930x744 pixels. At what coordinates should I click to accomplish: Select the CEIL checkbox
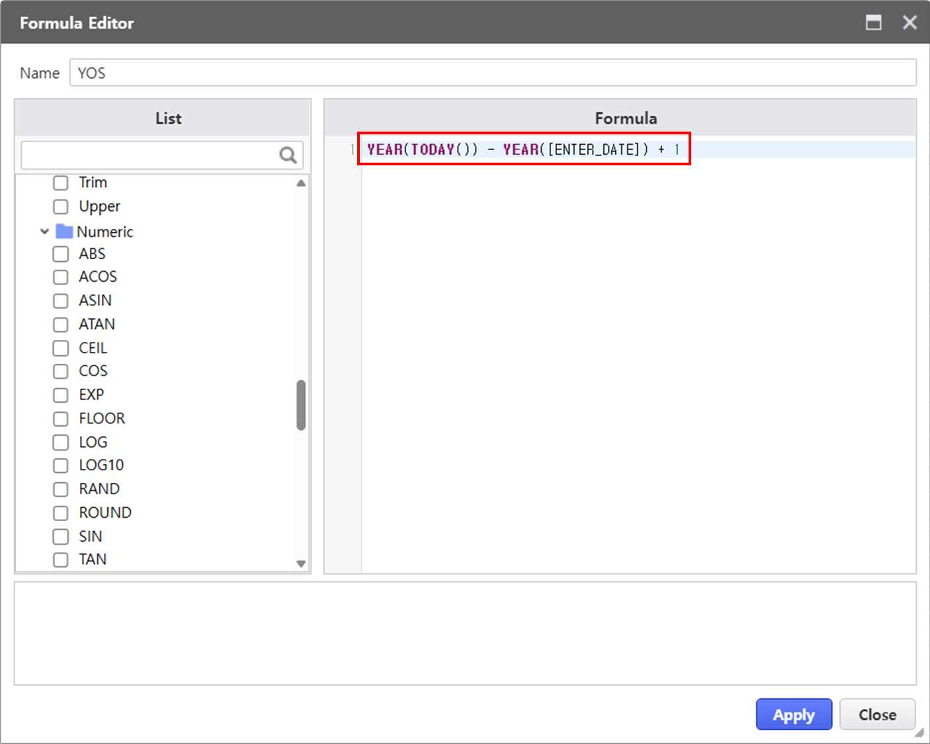[x=60, y=348]
